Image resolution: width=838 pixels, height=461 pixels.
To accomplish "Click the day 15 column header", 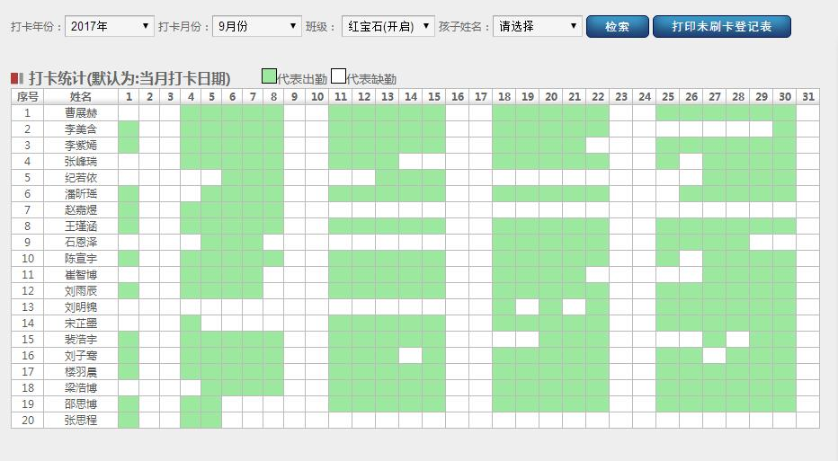I will tap(434, 97).
